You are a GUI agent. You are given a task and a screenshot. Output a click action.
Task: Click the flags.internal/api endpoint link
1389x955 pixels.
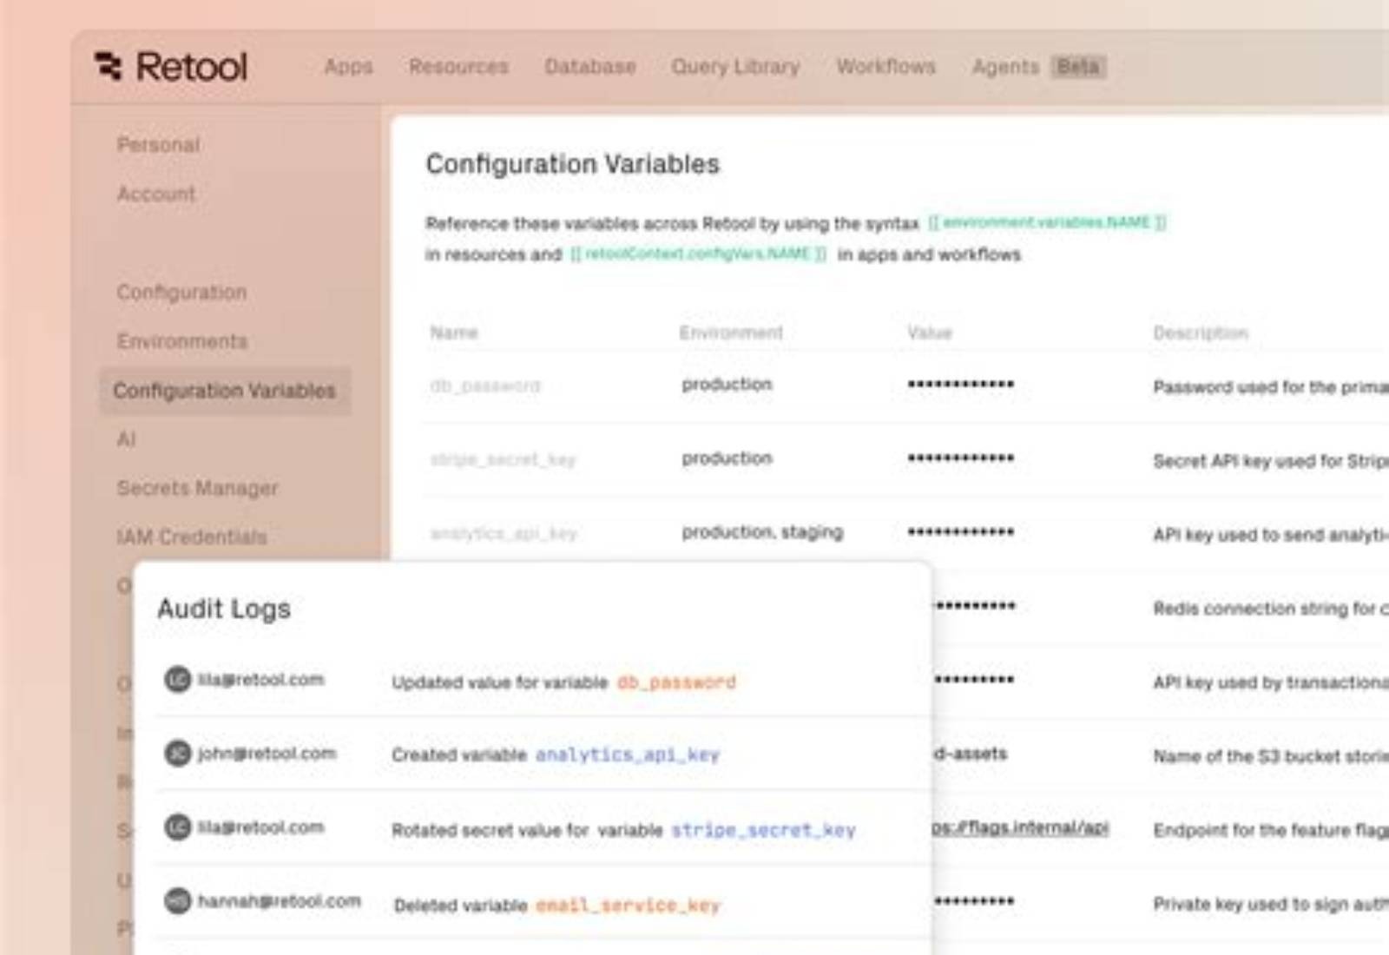[1020, 827]
